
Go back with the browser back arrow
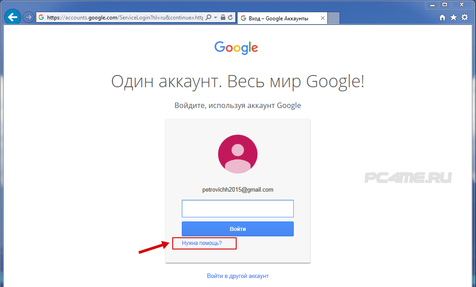coord(12,17)
